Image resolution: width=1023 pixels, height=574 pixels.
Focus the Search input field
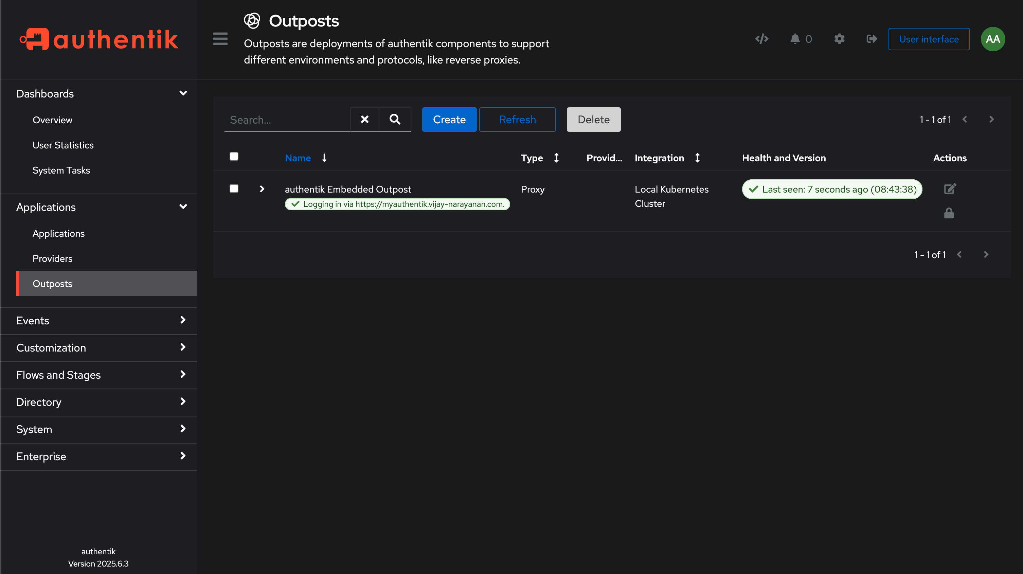(x=287, y=119)
